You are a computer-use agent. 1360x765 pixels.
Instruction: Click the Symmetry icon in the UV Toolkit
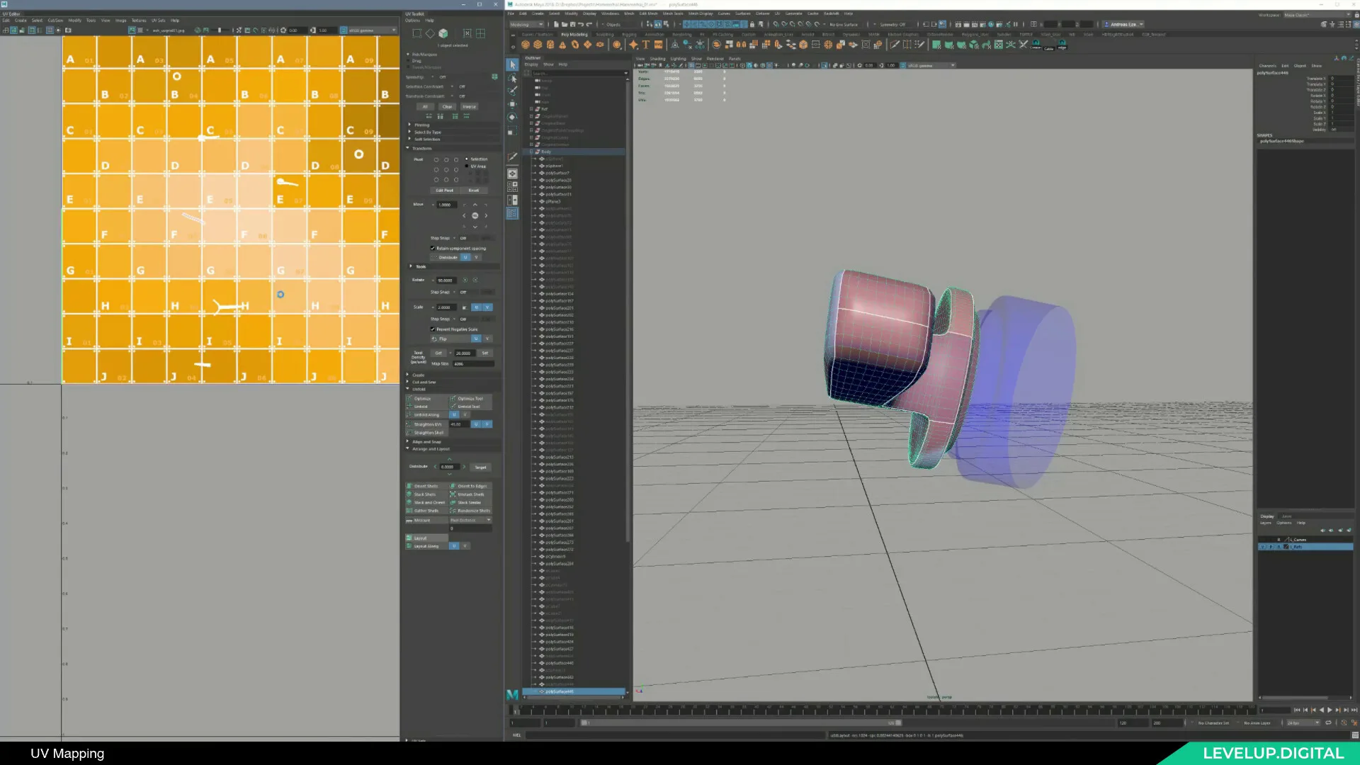click(x=494, y=76)
